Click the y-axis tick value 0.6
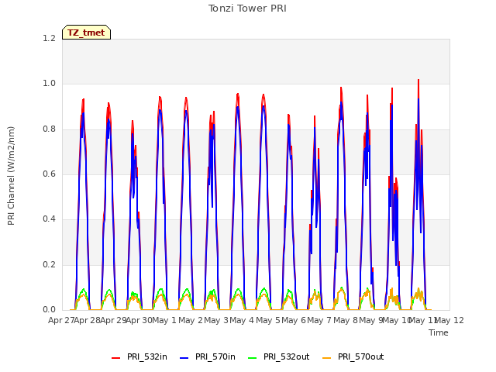 [x=49, y=174]
